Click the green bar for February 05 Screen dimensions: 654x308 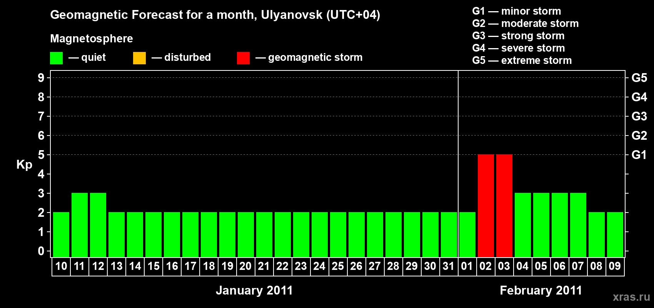click(541, 225)
